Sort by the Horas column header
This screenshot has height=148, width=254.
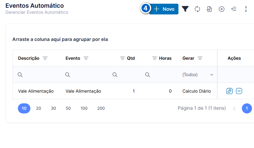[x=165, y=58]
